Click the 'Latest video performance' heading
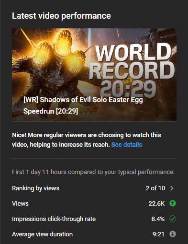This screenshot has height=244, width=188. pyautogui.click(x=61, y=16)
